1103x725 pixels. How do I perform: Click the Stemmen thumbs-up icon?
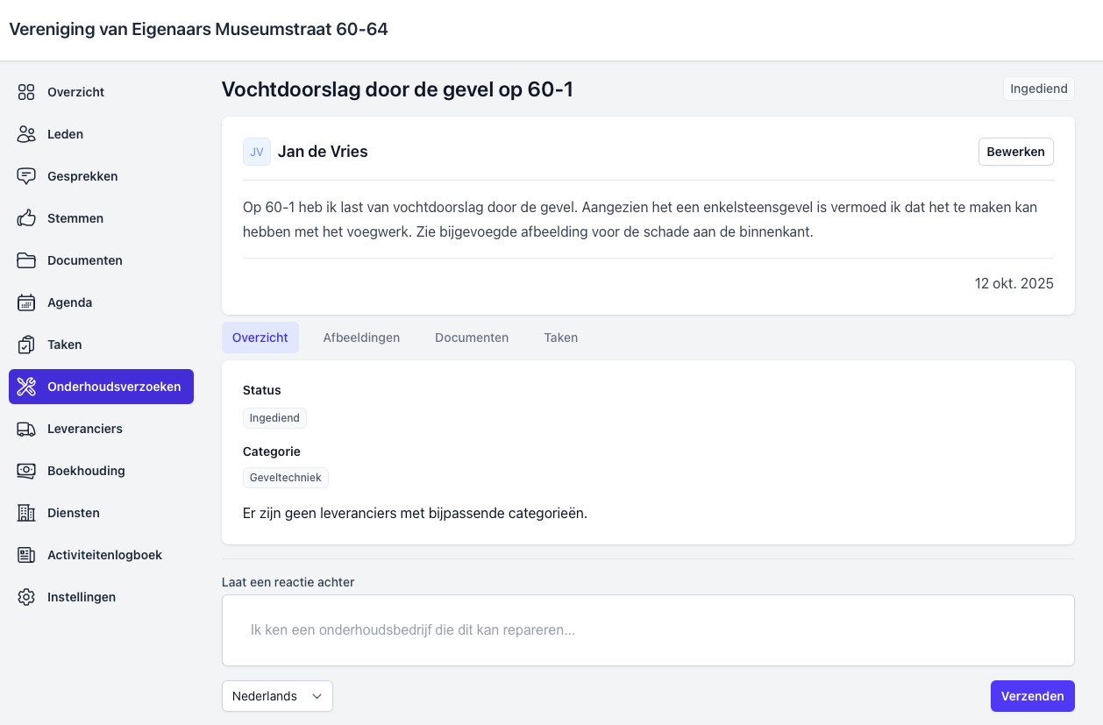coord(26,218)
